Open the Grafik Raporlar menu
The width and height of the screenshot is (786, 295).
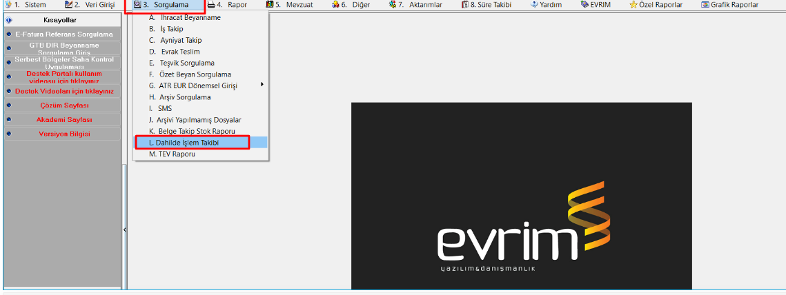pyautogui.click(x=729, y=5)
